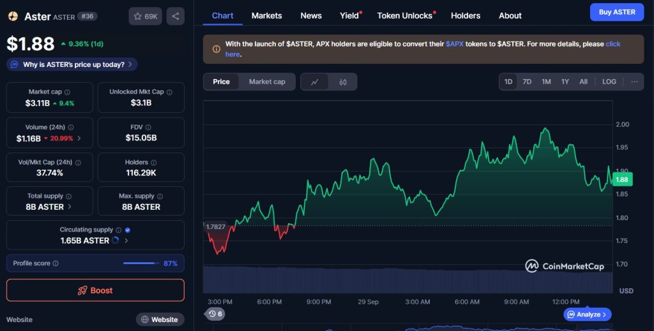Select the 7D time range

click(527, 82)
